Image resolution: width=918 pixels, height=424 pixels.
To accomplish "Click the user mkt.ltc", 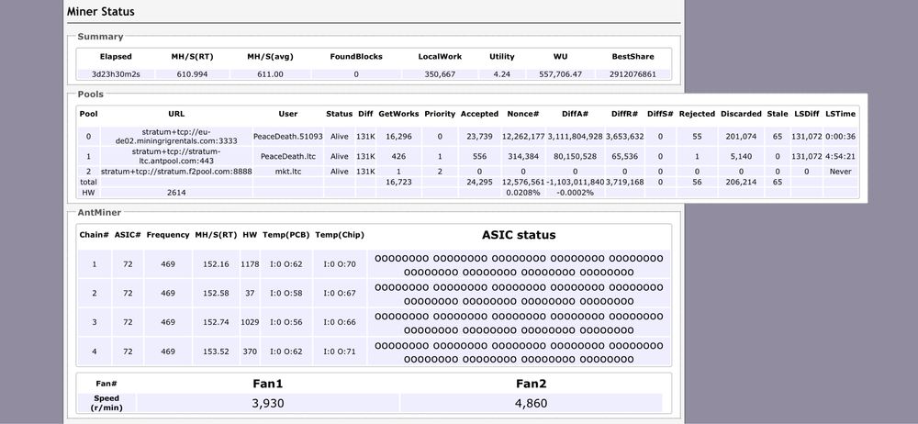I will [288, 172].
